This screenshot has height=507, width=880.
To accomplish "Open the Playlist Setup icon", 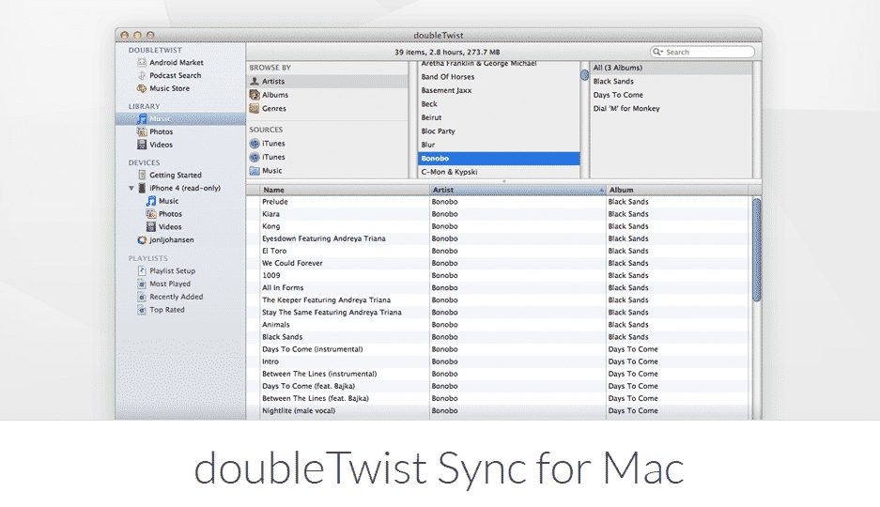I will (x=142, y=271).
